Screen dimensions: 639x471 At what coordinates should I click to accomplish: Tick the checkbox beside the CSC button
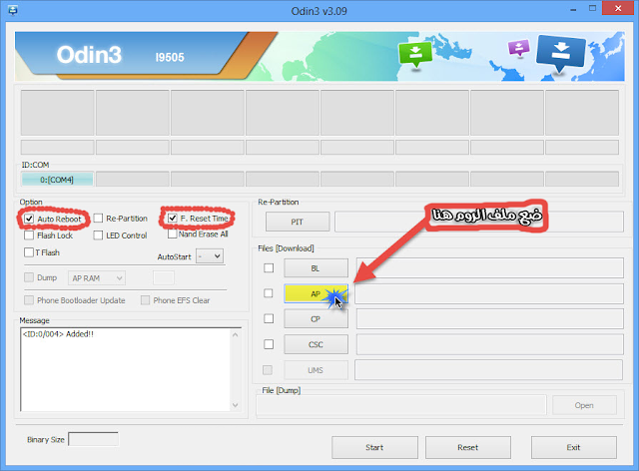tap(269, 344)
